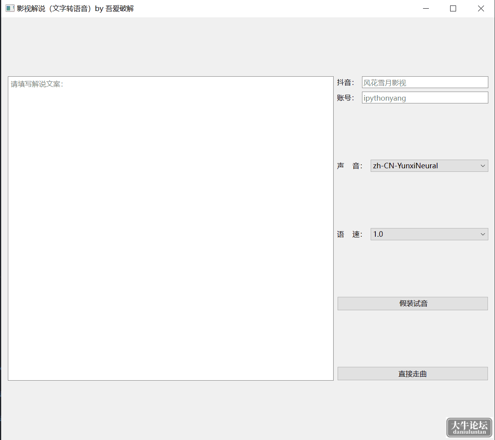Click the 抖音 label text
Screen dimensions: 495x440
345,83
